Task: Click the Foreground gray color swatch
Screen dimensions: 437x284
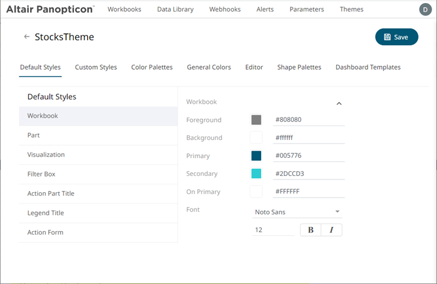Action: [x=256, y=120]
